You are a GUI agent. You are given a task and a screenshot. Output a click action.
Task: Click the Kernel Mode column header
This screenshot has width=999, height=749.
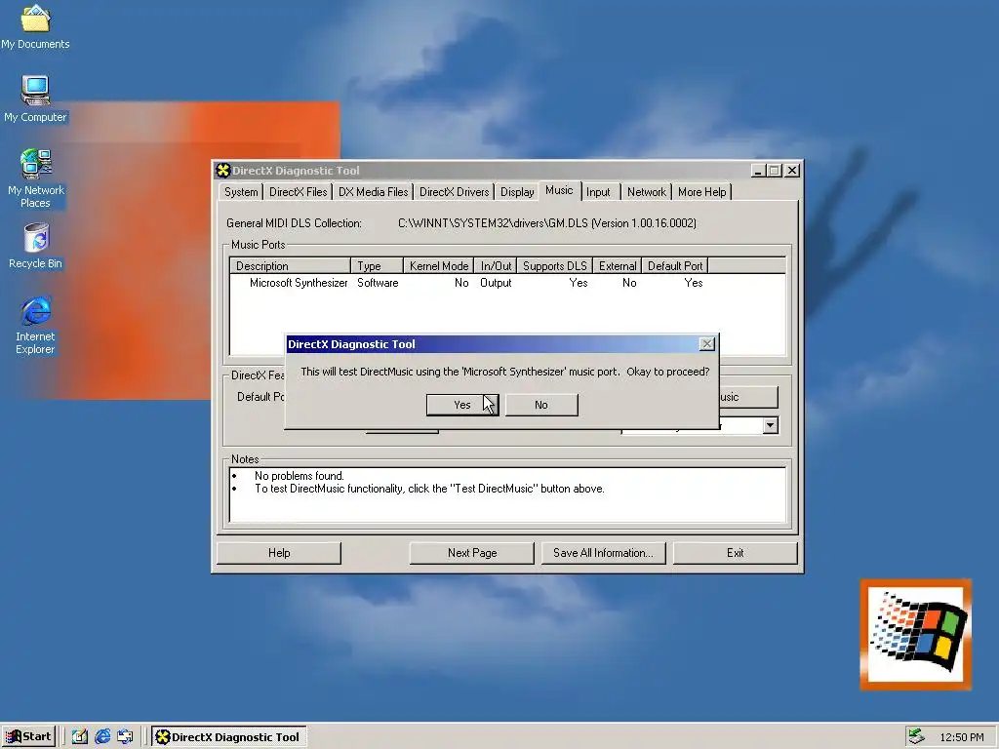point(439,266)
